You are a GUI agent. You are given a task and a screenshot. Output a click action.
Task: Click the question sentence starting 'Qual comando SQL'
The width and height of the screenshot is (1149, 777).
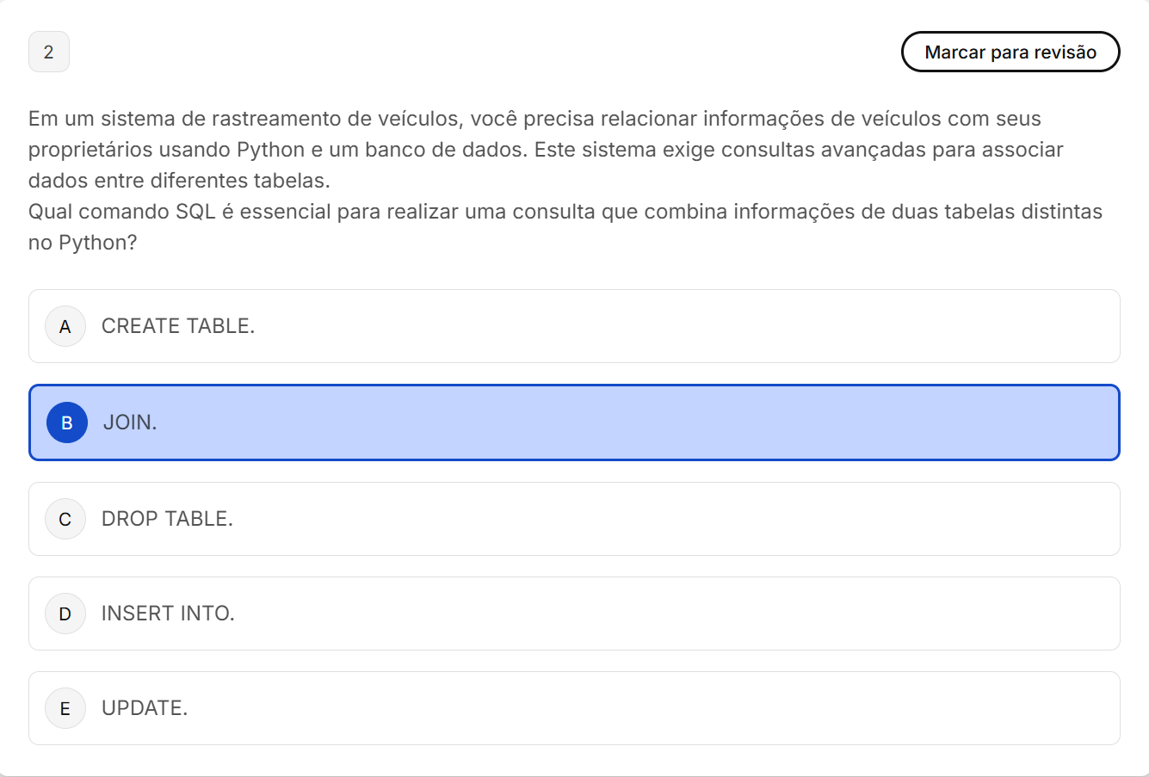pos(565,227)
